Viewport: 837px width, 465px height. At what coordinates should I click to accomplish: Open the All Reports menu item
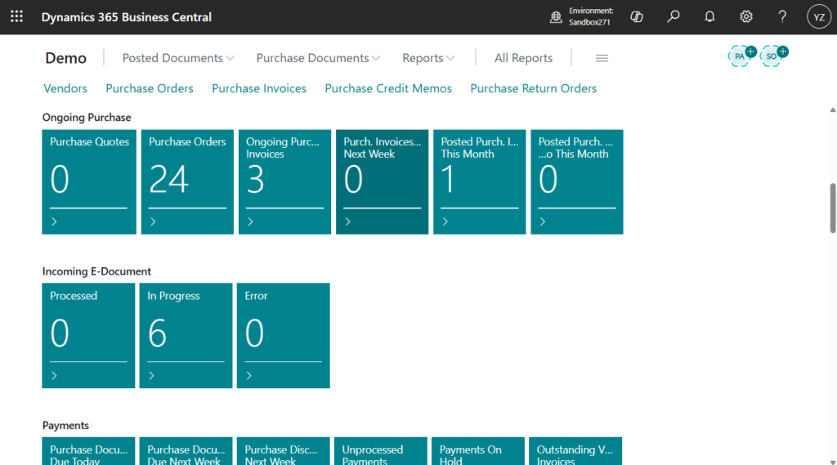[x=523, y=58]
